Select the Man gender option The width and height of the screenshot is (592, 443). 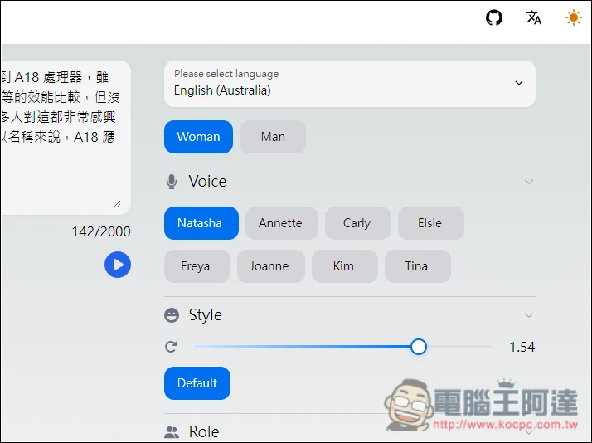coord(273,137)
